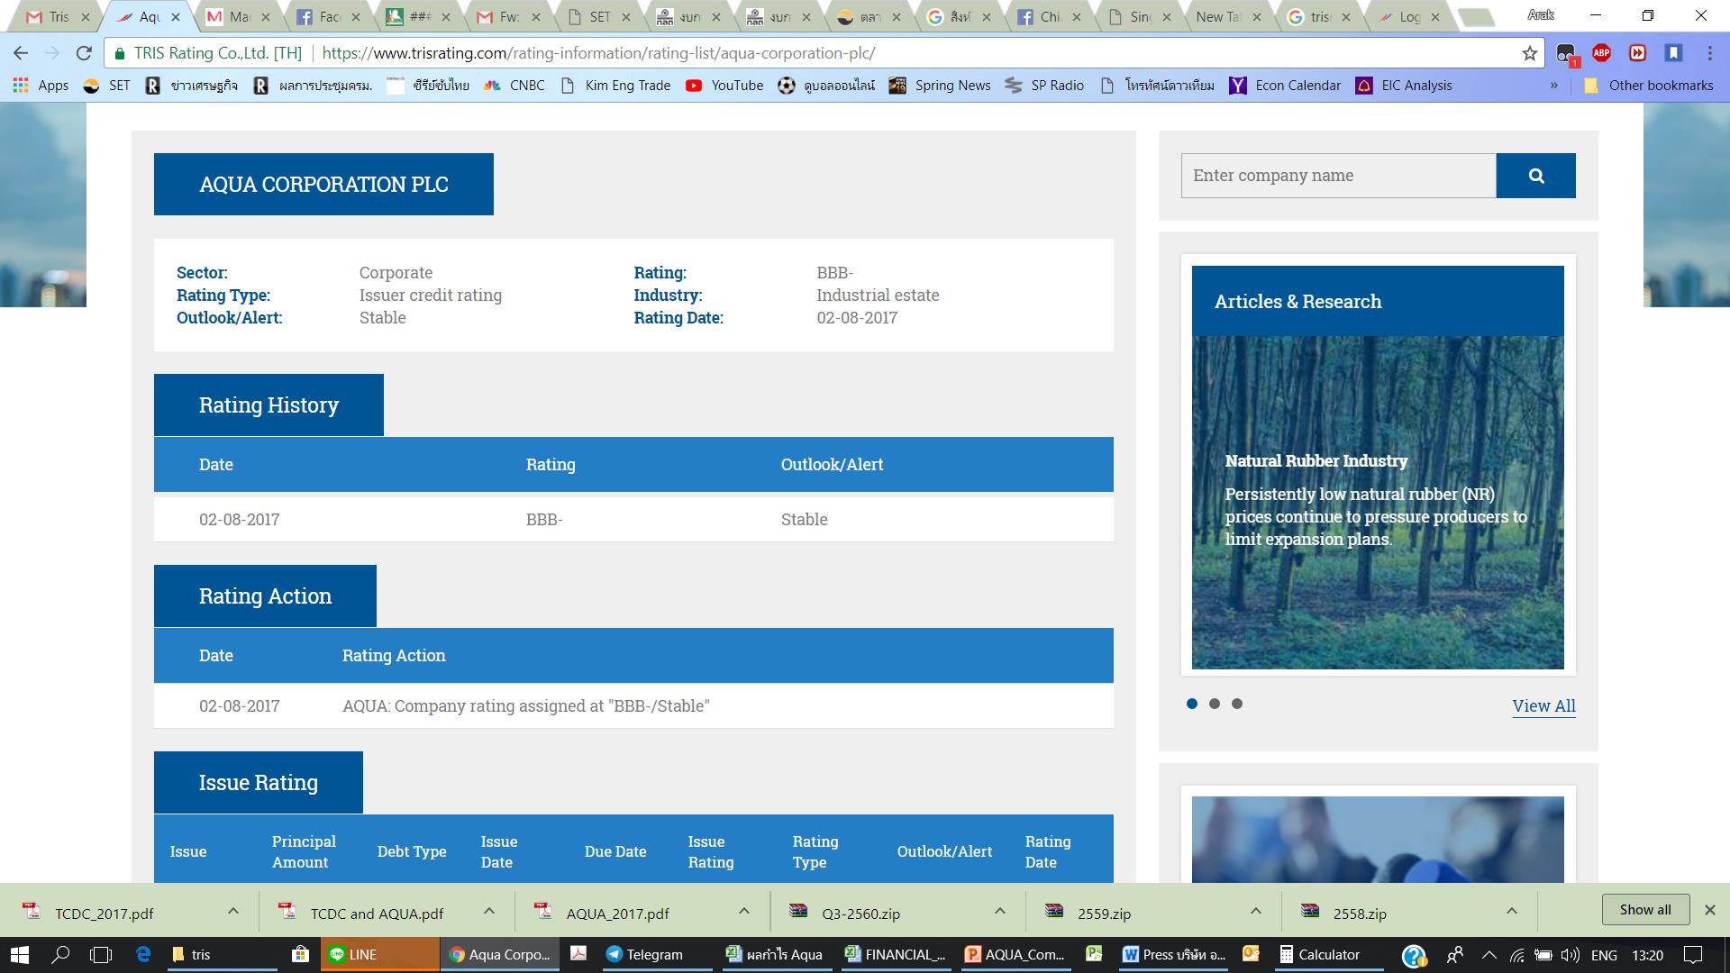Select the first carousel dot under Articles
This screenshot has height=973, width=1730.
[1192, 704]
